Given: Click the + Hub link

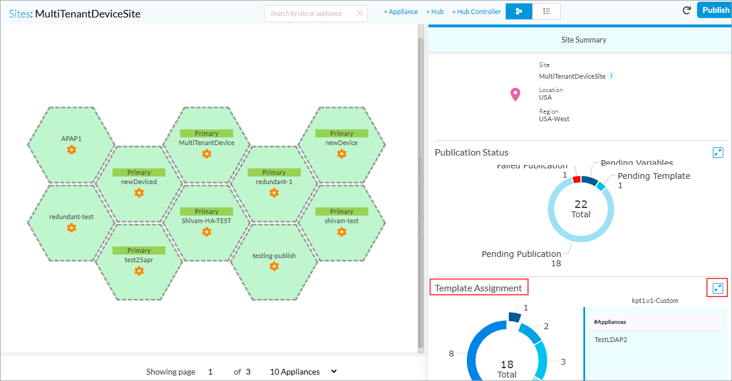Looking at the screenshot, I should click(435, 12).
